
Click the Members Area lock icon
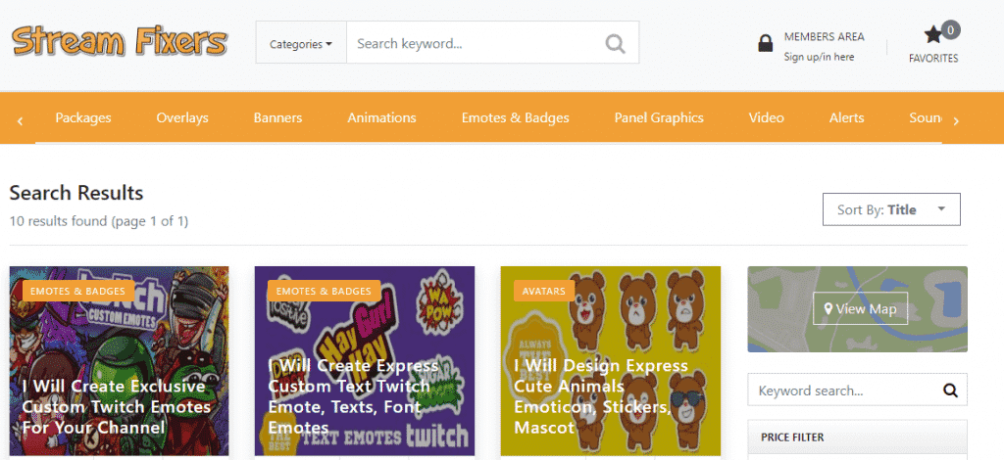765,43
